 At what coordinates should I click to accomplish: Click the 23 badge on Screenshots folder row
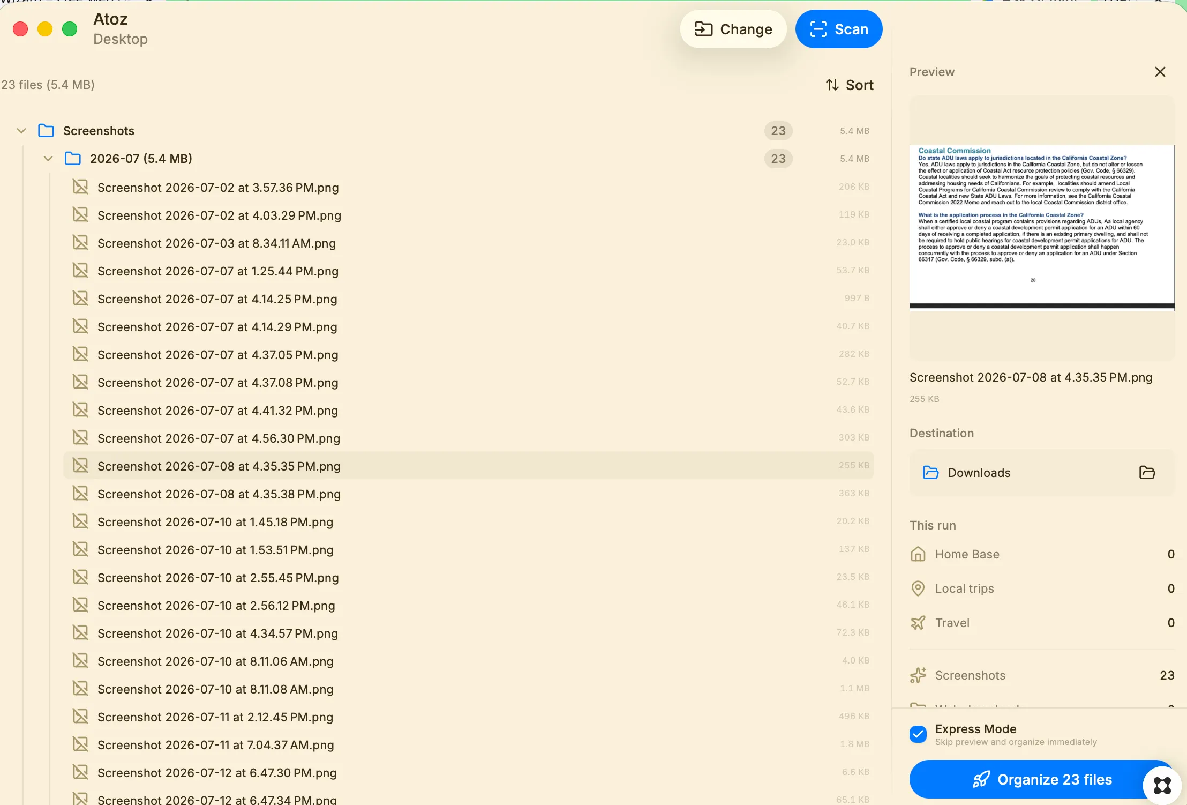click(778, 131)
